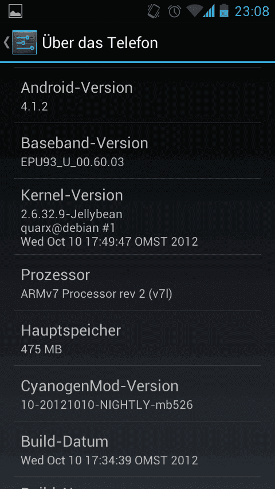Tap the 23:08 clock in status bar

click(x=252, y=11)
